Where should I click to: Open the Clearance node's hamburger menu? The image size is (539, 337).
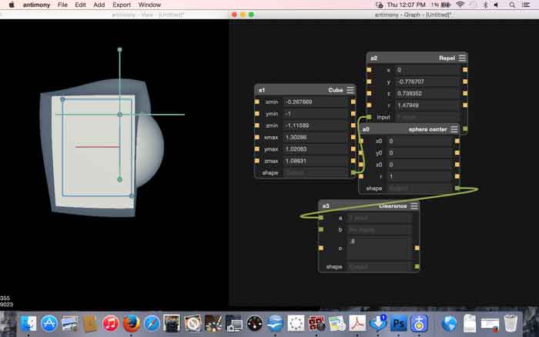tap(414, 205)
